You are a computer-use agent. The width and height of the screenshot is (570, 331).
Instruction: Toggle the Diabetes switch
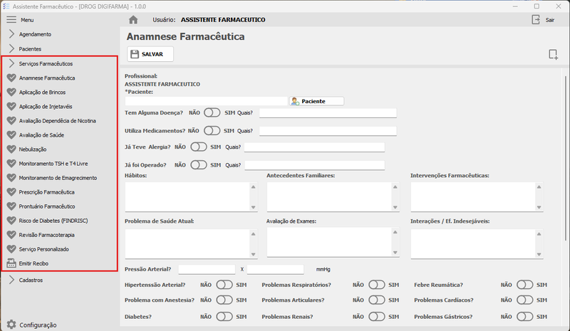click(224, 317)
